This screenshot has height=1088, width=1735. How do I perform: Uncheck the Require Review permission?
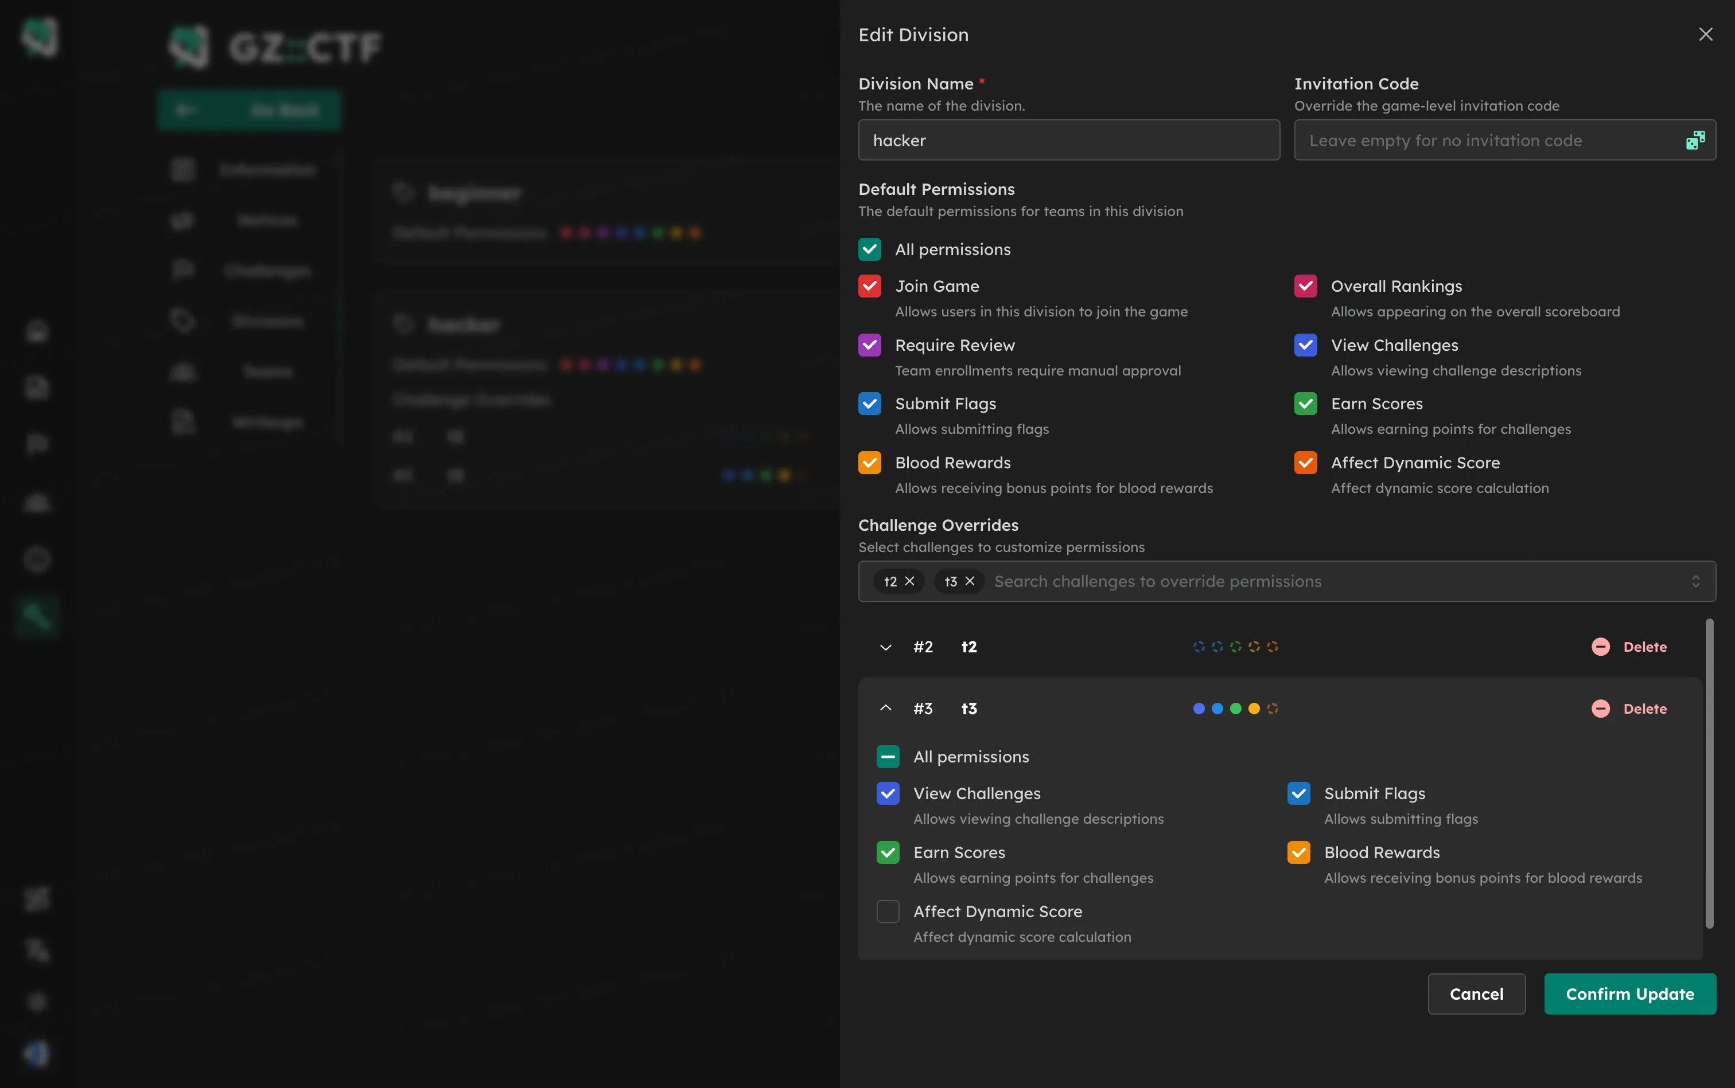869,345
